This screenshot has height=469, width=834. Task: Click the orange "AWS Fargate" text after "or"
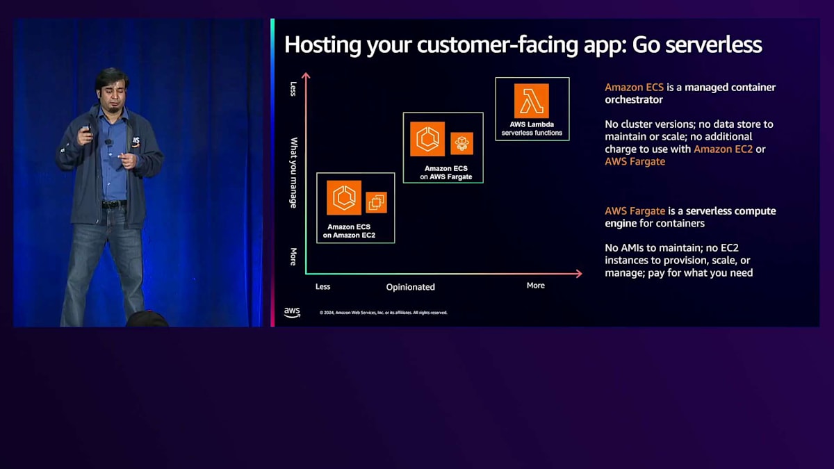pos(635,161)
